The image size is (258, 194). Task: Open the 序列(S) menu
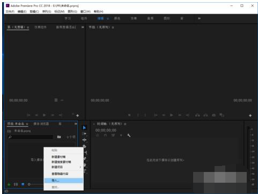click(47, 11)
